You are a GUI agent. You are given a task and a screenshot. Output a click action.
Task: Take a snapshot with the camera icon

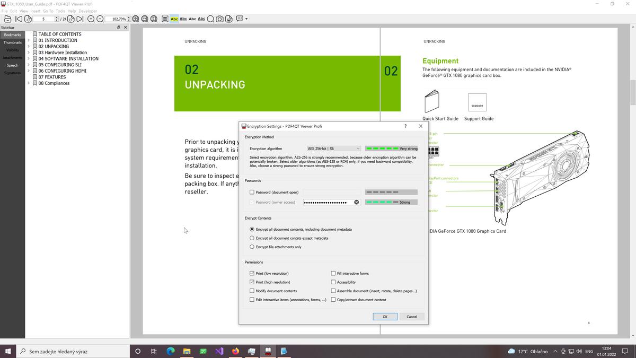click(x=220, y=19)
